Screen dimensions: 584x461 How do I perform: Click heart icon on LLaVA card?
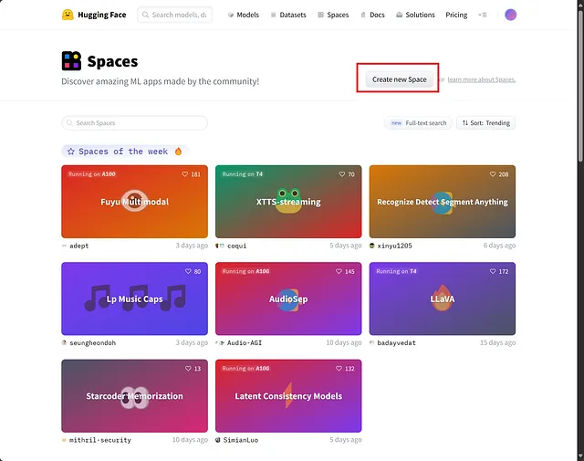coord(493,271)
